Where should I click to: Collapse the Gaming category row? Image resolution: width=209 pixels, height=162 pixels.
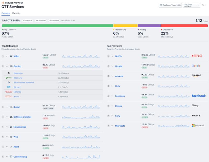coord(7,66)
